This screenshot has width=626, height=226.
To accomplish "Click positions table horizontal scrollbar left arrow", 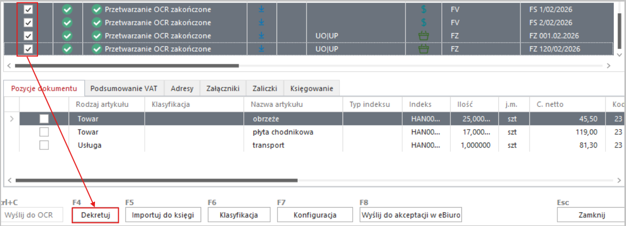I will coord(9,180).
